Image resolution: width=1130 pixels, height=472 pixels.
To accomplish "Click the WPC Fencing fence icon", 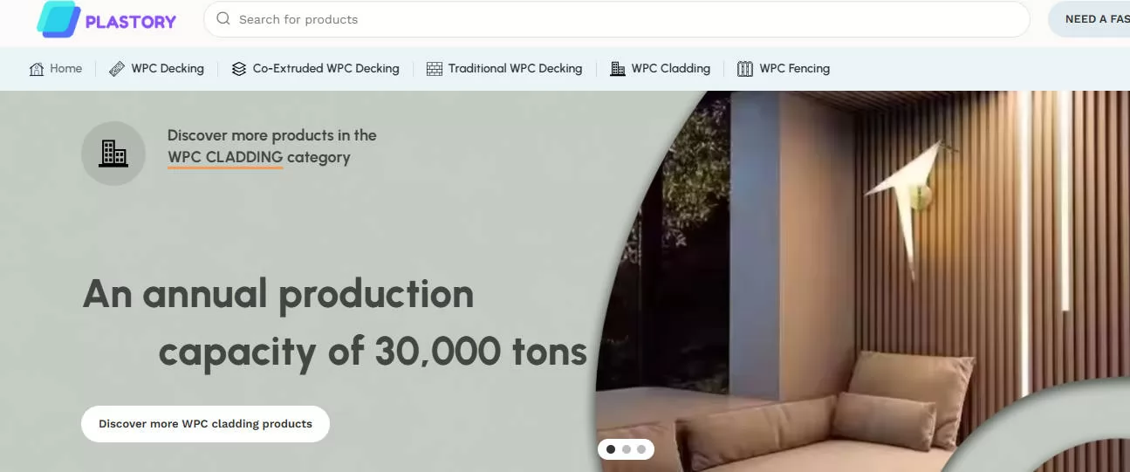I will tap(745, 69).
